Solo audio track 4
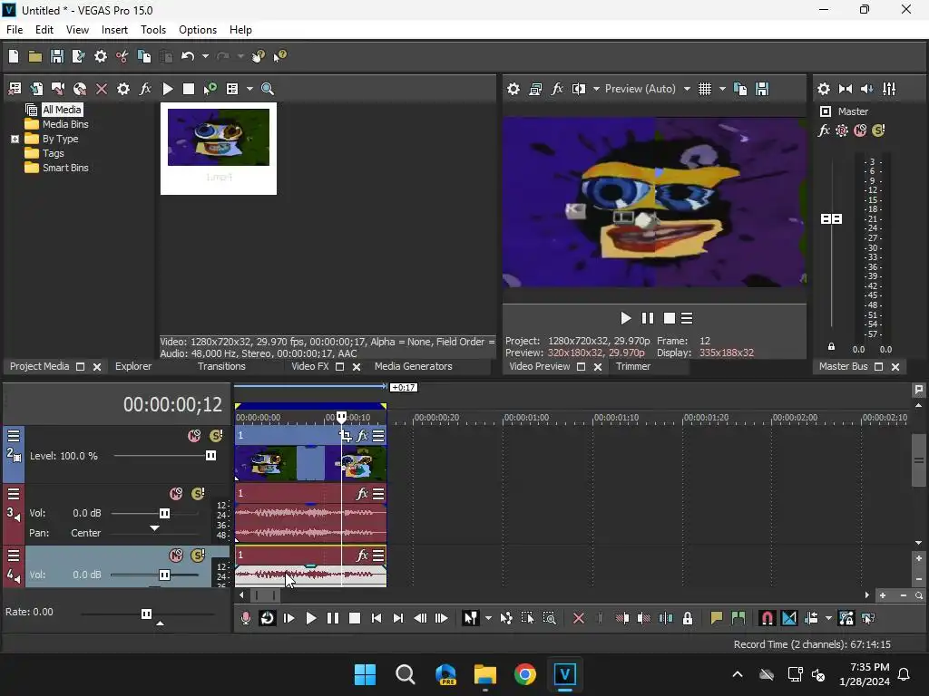The width and height of the screenshot is (929, 696). point(198,556)
